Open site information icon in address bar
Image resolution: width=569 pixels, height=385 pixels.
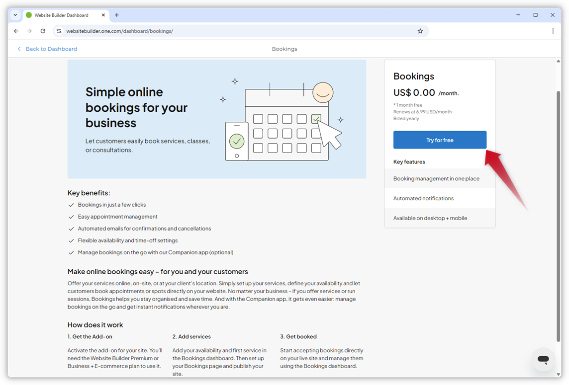click(x=59, y=31)
